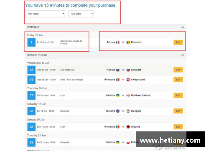This screenshot has height=151, width=209.
Task: Click 'Marseille' venue in match 29 row
Action: (65, 142)
